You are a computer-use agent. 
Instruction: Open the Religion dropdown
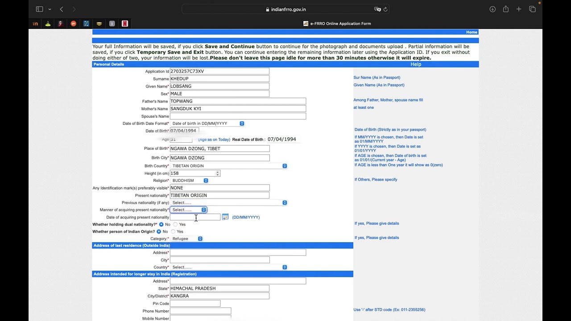[x=189, y=181]
